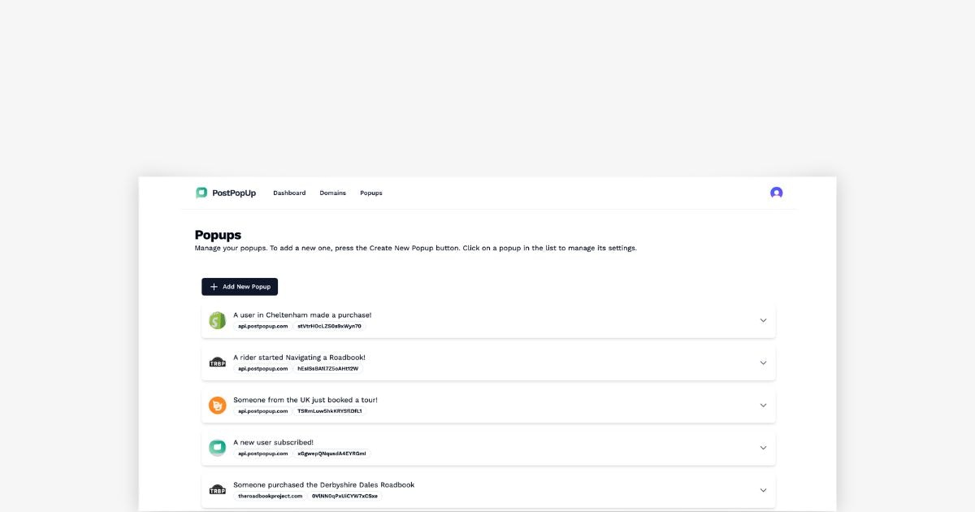Click the Add New Popup button label
This screenshot has height=512, width=975.
247,287
